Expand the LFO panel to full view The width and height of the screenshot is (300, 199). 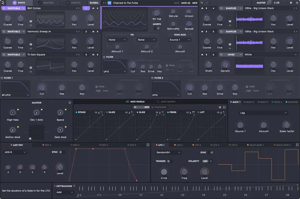point(297,145)
